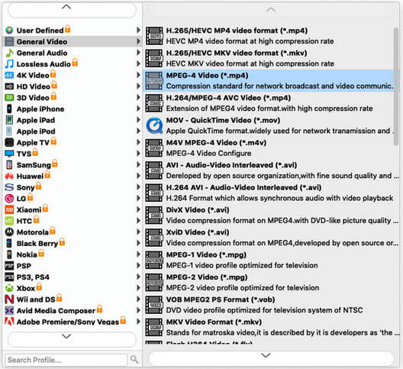This screenshot has width=403, height=369.
Task: Click the search magnifier icon
Action: 134,359
